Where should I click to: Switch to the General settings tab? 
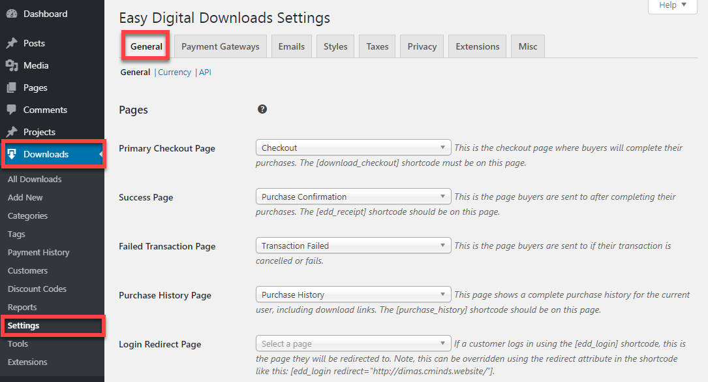[146, 46]
